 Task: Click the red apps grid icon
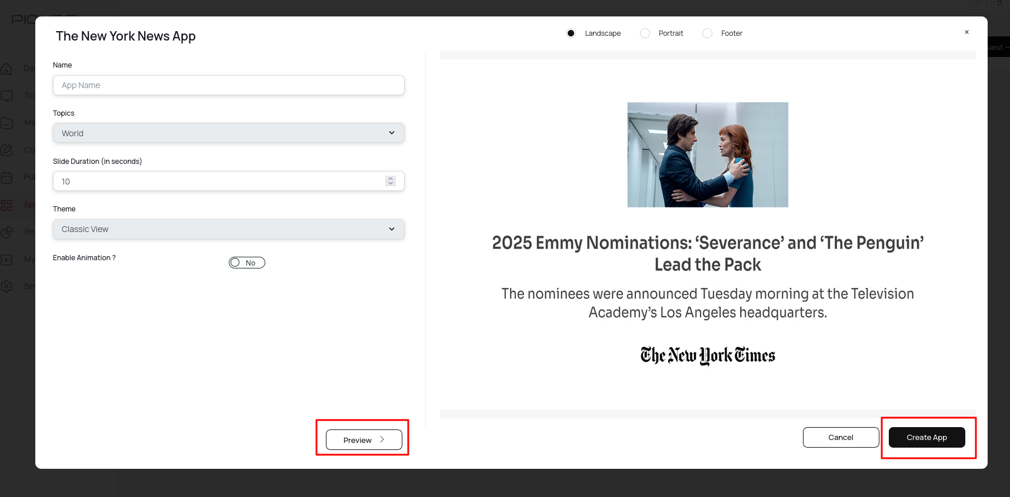[x=6, y=205]
